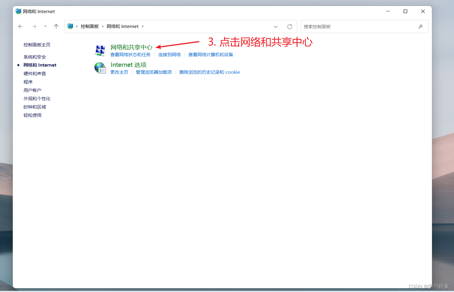Click 查看网络状态和任务 link
The width and height of the screenshot is (454, 292).
[131, 55]
